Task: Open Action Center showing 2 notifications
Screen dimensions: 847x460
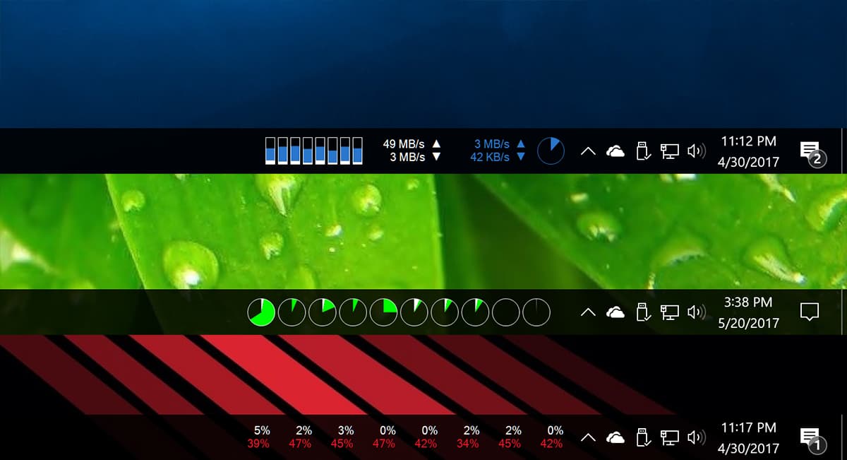Action: 810,150
